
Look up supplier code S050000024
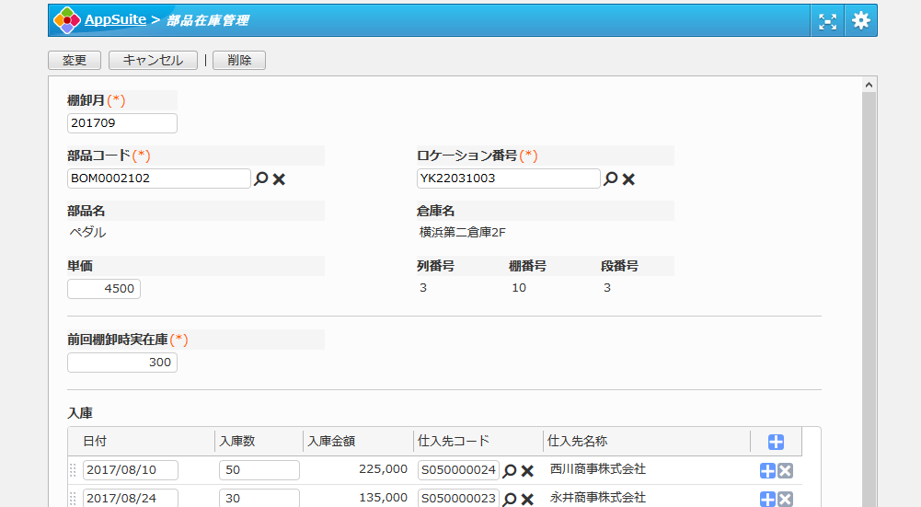tap(510, 470)
